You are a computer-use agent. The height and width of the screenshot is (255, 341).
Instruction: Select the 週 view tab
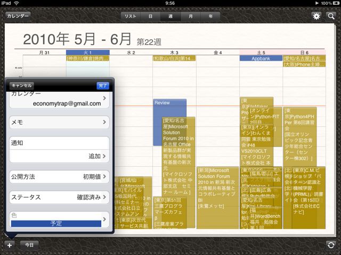170,16
